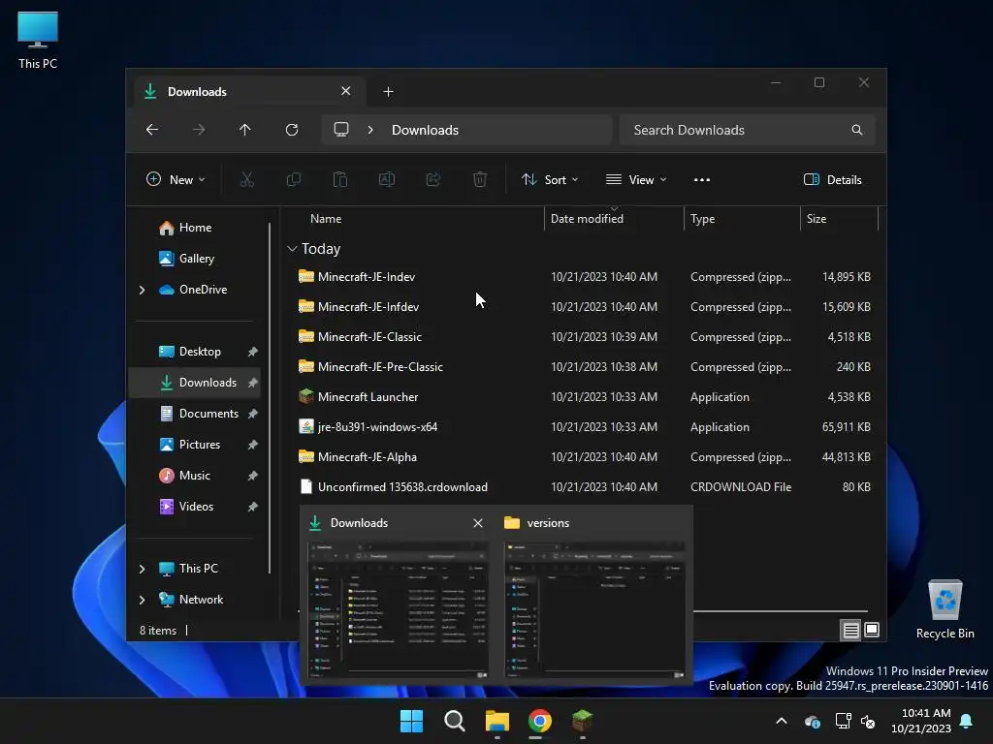Select Minecraft-JE-Alpha zip file
The image size is (993, 744).
click(x=583, y=457)
